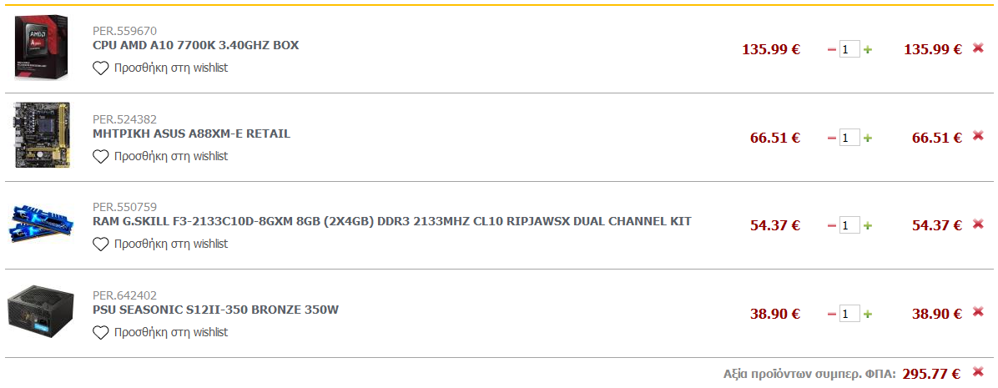Decrease quantity of G.Skill RAM kit

831,226
